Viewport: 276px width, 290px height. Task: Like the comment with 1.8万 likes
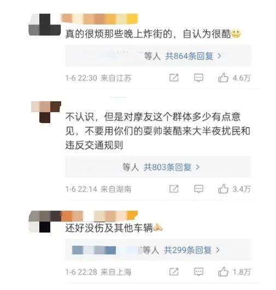point(224,271)
